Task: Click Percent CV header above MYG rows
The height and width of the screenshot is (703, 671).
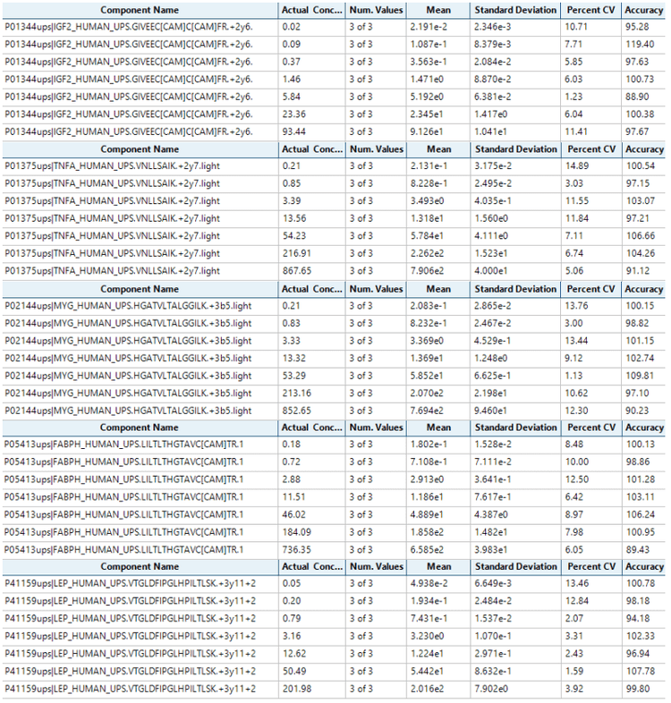Action: tap(590, 289)
